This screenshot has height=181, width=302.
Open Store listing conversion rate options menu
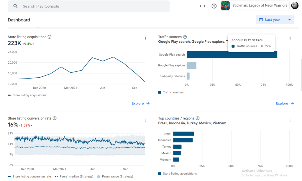coord(146,120)
